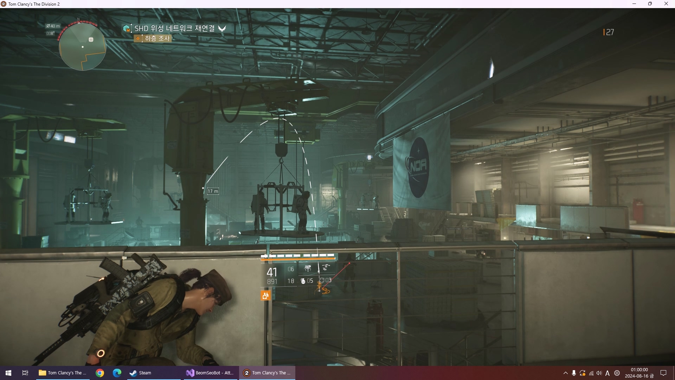
Task: Click the grenade count icon
Action: 303,281
